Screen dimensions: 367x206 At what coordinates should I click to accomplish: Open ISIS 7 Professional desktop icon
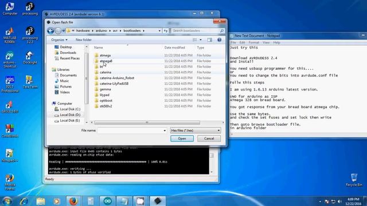[10, 84]
